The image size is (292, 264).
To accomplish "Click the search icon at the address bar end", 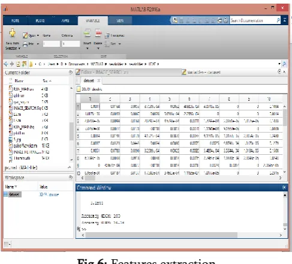I will (284, 64).
